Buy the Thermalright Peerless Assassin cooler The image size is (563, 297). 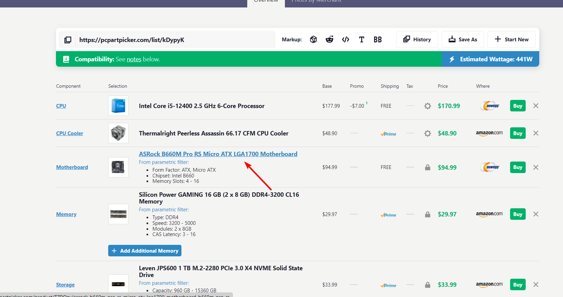(x=518, y=133)
